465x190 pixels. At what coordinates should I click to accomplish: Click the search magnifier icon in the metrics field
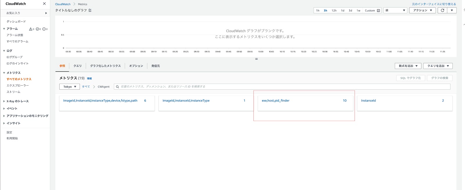point(117,87)
